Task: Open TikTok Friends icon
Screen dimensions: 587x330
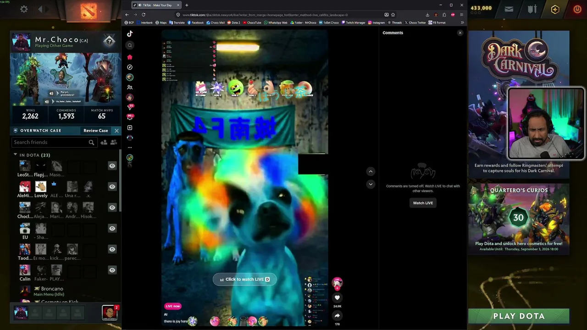Action: [130, 87]
